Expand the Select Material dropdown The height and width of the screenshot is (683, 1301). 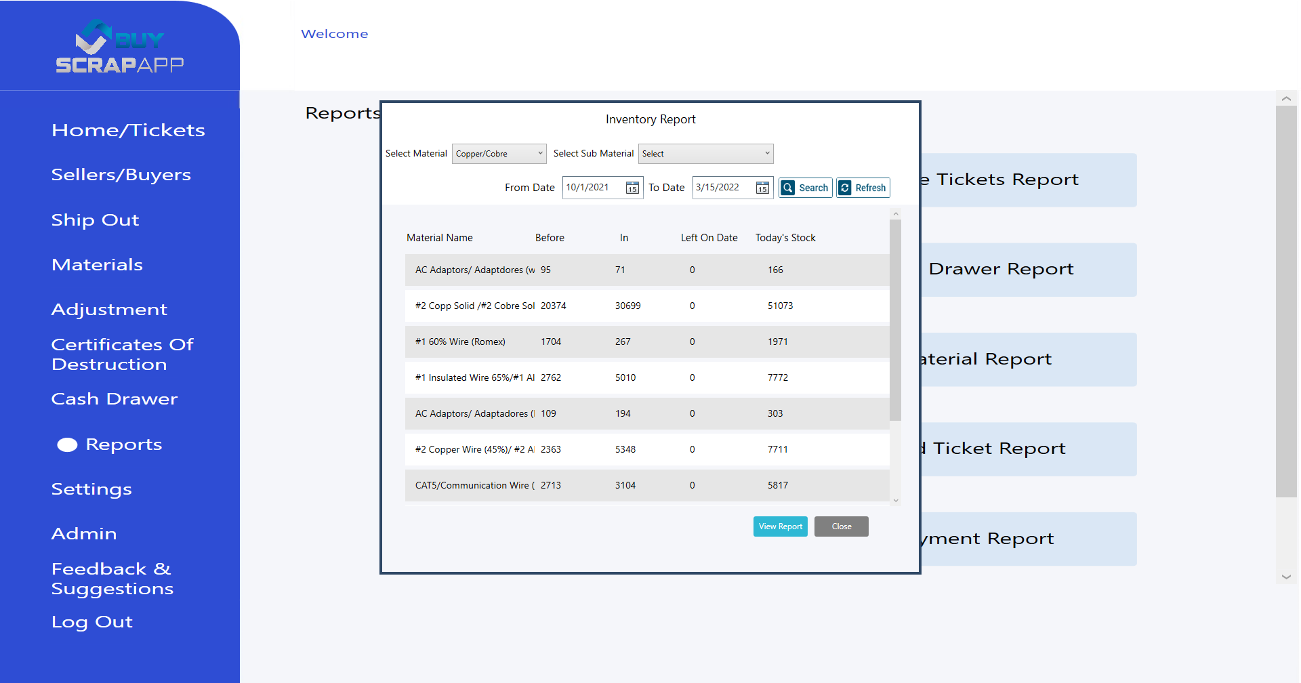click(x=499, y=154)
